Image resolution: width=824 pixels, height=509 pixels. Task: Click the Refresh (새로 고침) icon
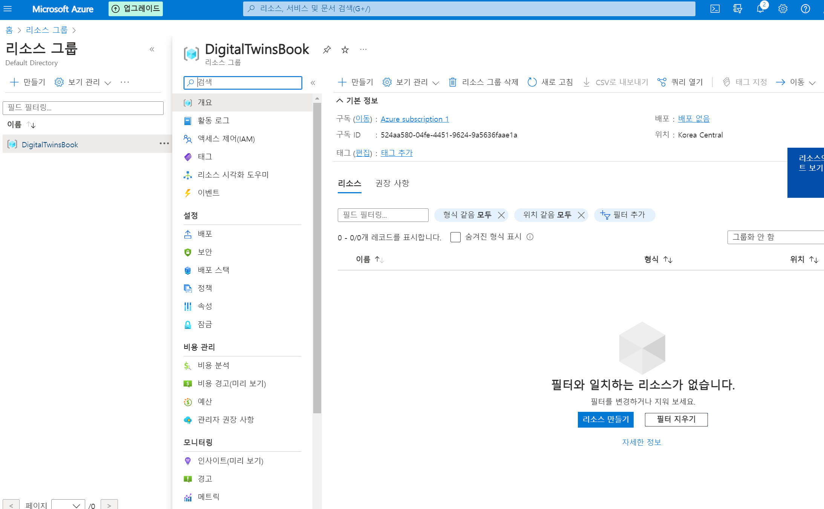tap(532, 82)
